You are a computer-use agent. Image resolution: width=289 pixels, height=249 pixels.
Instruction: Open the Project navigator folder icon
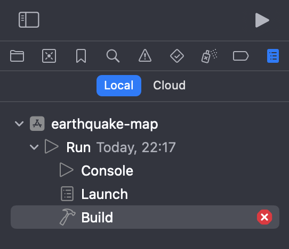coord(17,56)
